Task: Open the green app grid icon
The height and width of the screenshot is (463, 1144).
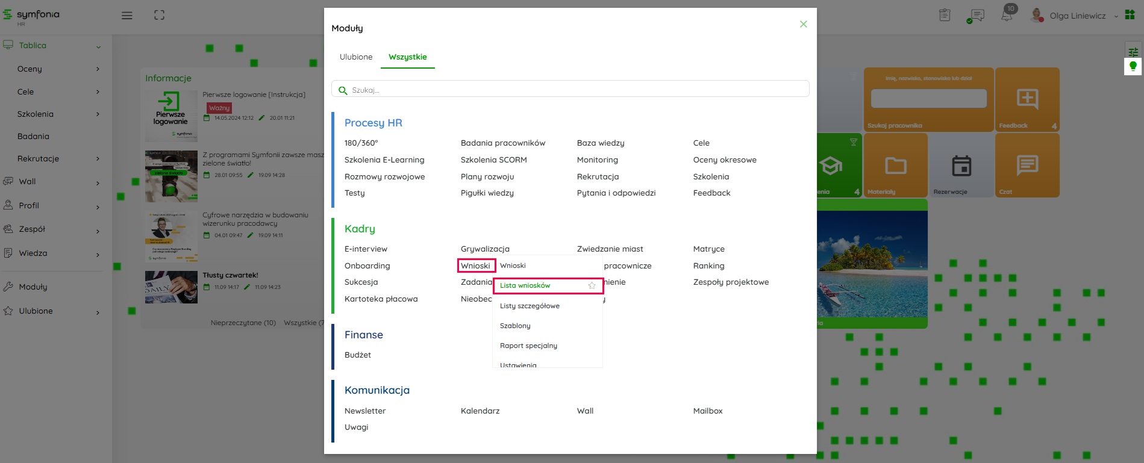Action: (1130, 15)
